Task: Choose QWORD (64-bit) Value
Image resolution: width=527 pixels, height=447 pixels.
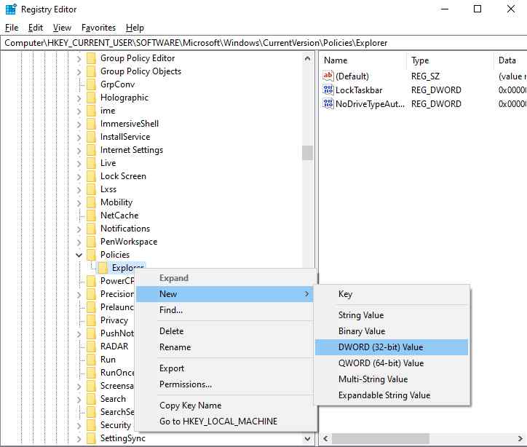Action: [392, 363]
